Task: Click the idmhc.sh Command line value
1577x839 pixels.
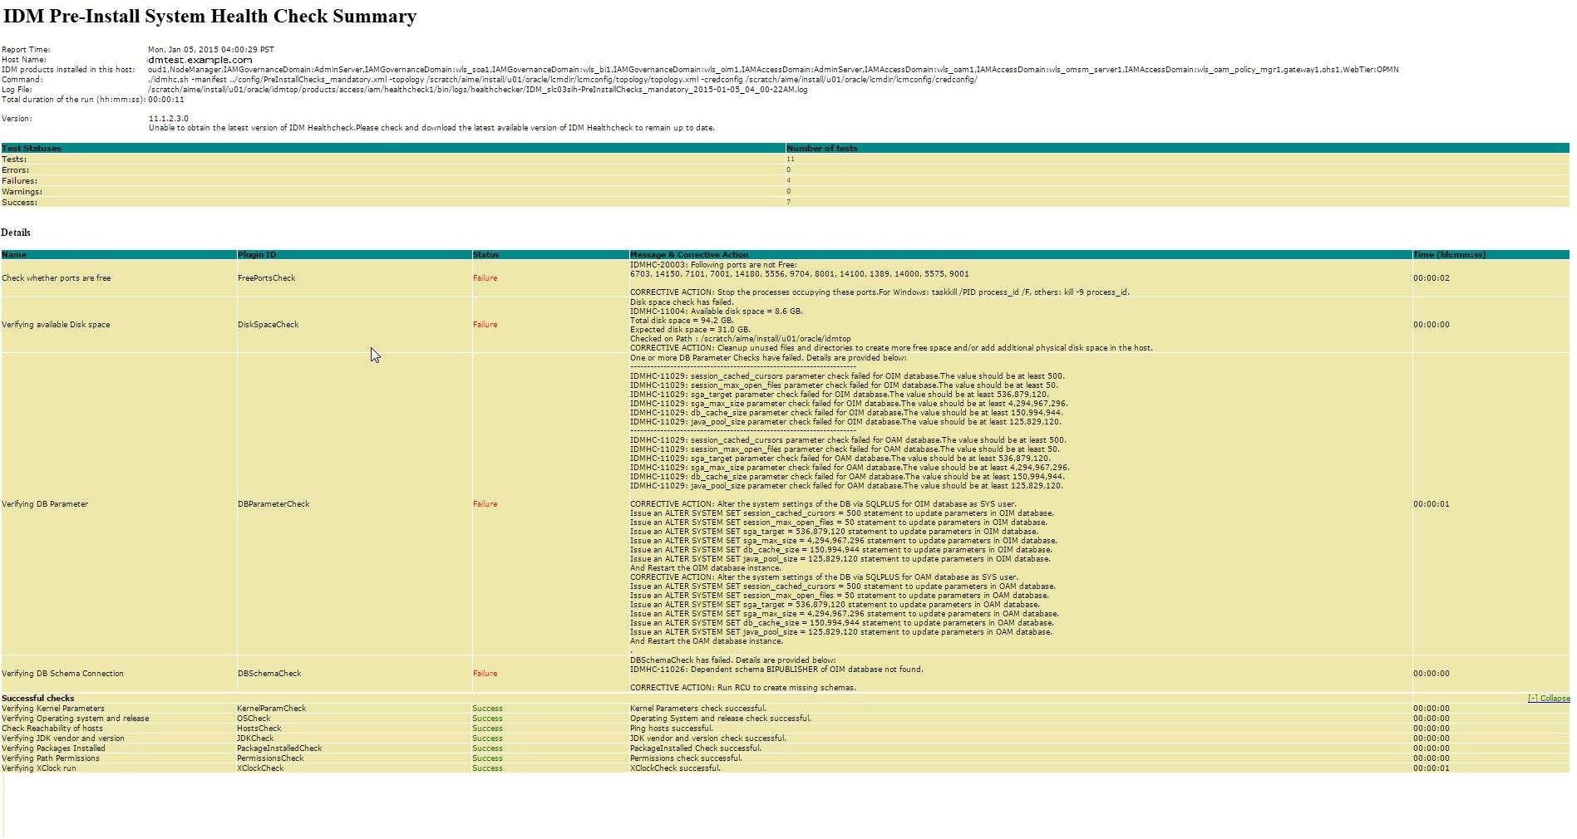Action: 563,80
